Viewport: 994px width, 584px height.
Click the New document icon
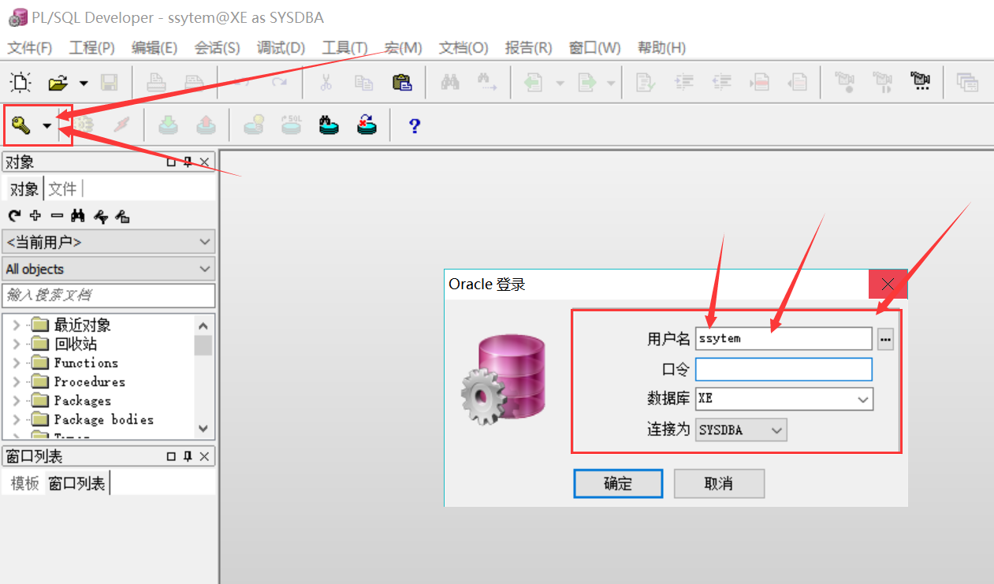click(20, 82)
